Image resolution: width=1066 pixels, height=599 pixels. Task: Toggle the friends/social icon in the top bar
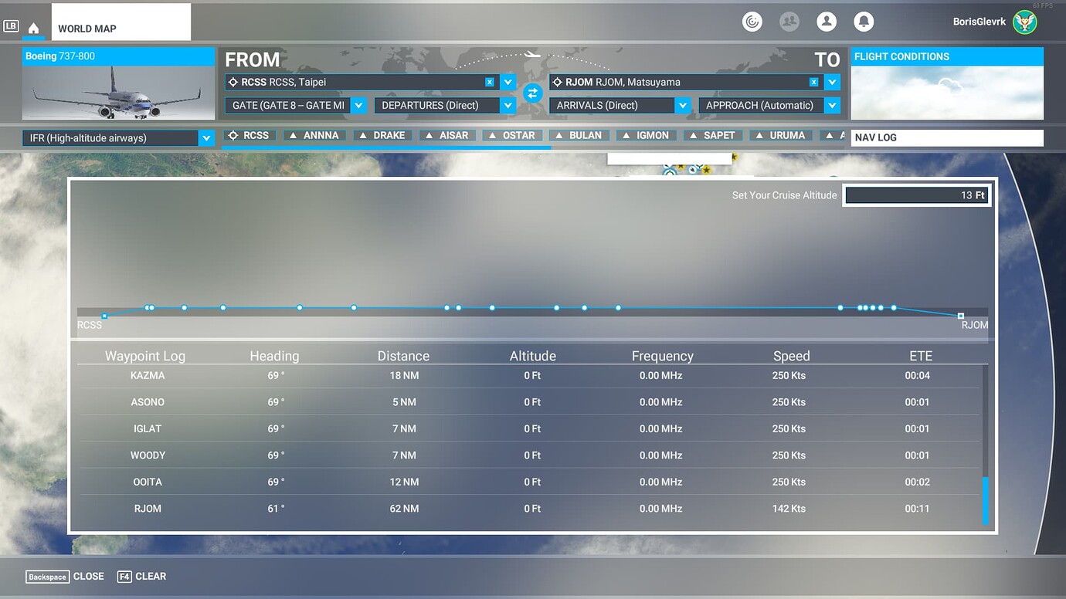tap(789, 22)
